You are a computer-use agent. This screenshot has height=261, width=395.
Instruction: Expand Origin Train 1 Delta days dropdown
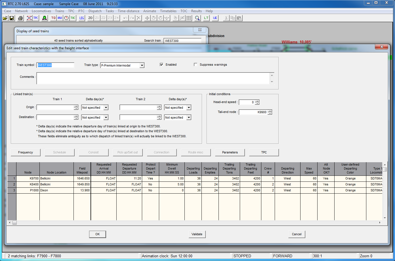tap(106, 108)
